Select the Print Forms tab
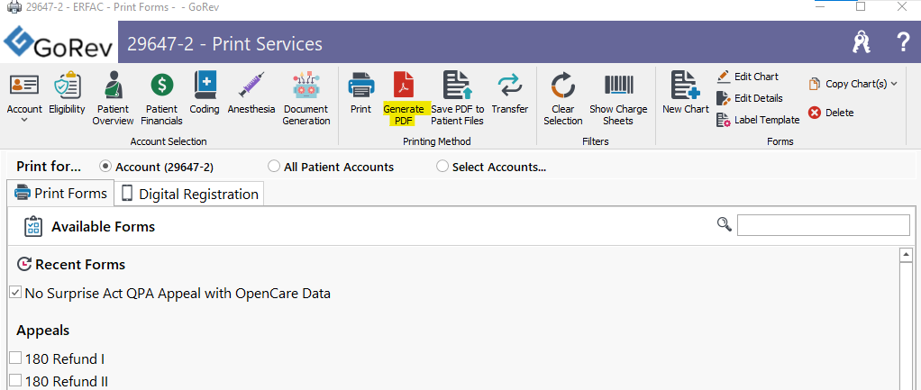This screenshot has height=390, width=921. pos(59,194)
